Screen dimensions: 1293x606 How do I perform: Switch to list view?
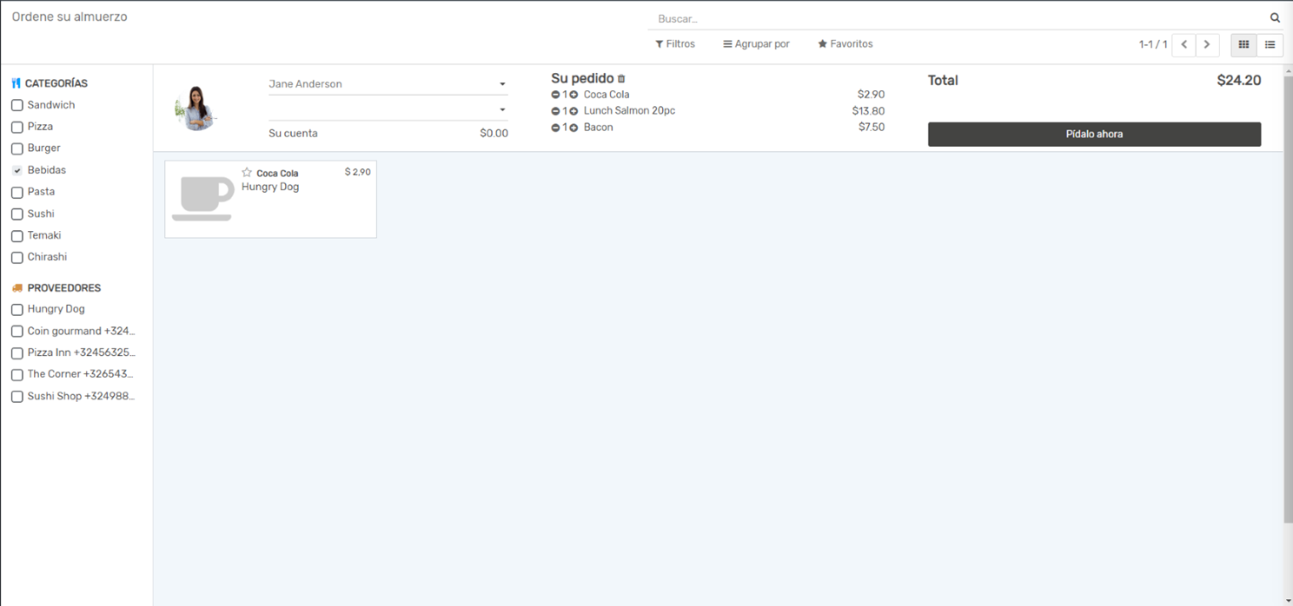coord(1270,44)
